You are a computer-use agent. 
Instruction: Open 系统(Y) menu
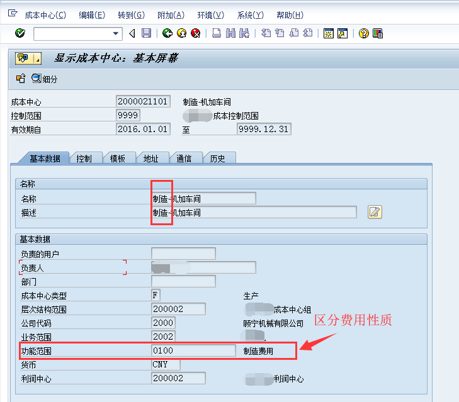pyautogui.click(x=251, y=15)
